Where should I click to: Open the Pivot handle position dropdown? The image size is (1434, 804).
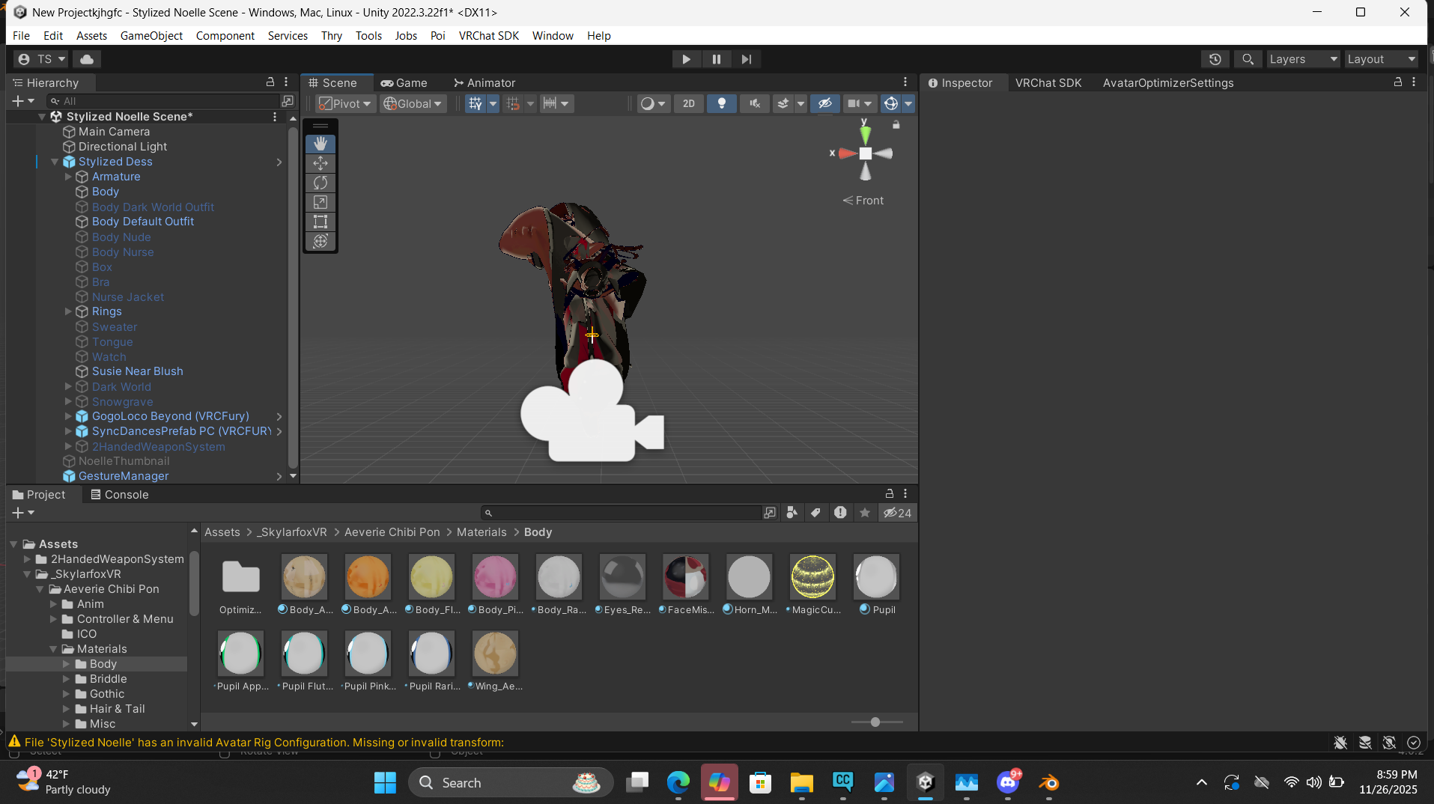(x=344, y=104)
